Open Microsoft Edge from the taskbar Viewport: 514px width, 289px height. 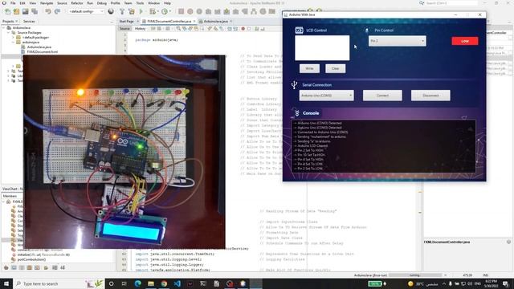(137, 283)
